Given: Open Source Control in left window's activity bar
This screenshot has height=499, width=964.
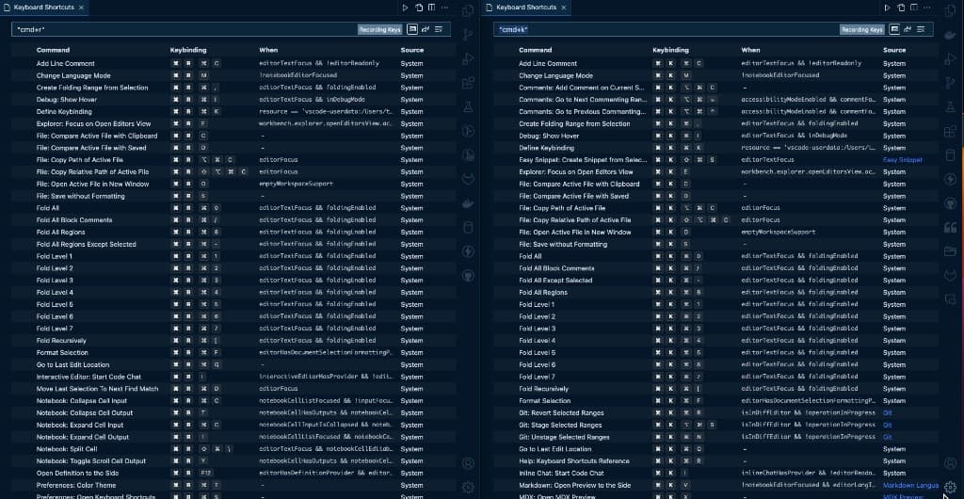Looking at the screenshot, I should 468,35.
